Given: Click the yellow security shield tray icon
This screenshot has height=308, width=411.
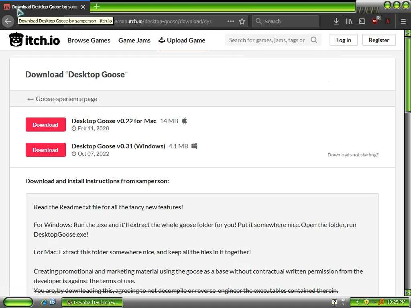Looking at the screenshot, I should tap(366, 302).
